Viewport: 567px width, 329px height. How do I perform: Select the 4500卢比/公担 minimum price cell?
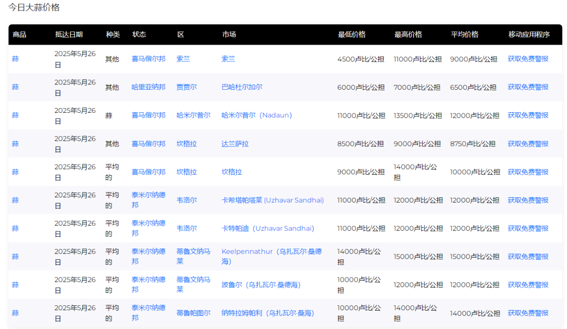(361, 59)
